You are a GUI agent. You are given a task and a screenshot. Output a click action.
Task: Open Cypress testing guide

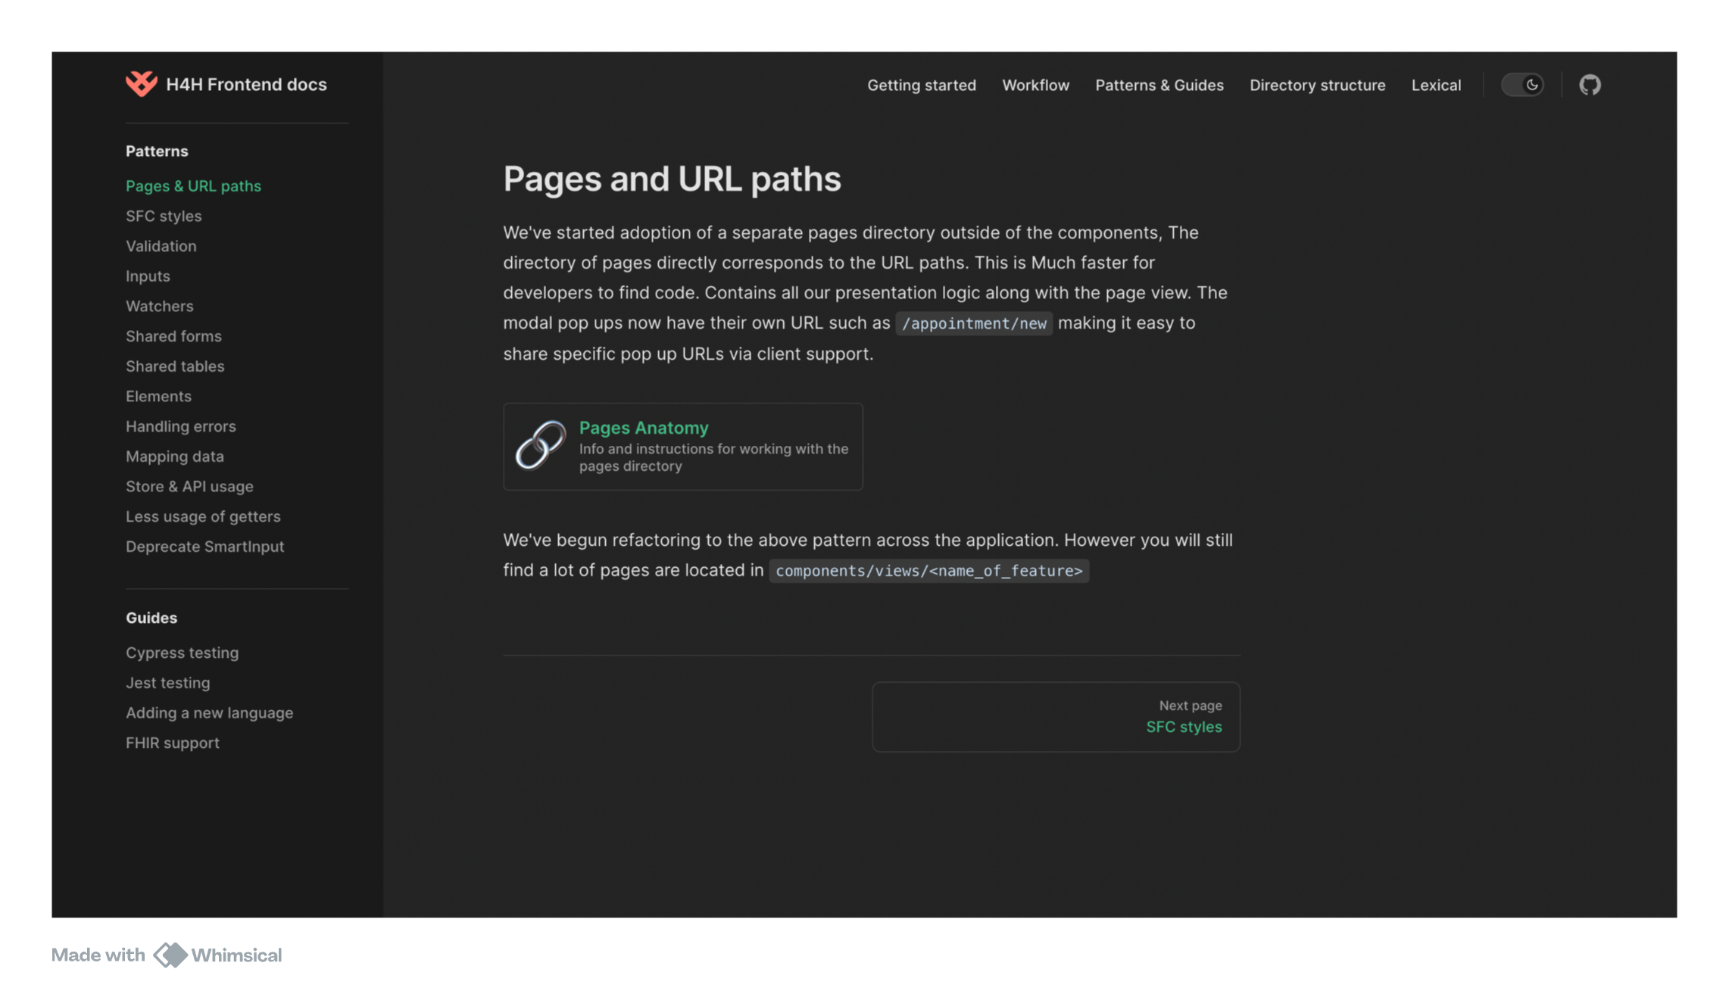(x=182, y=653)
